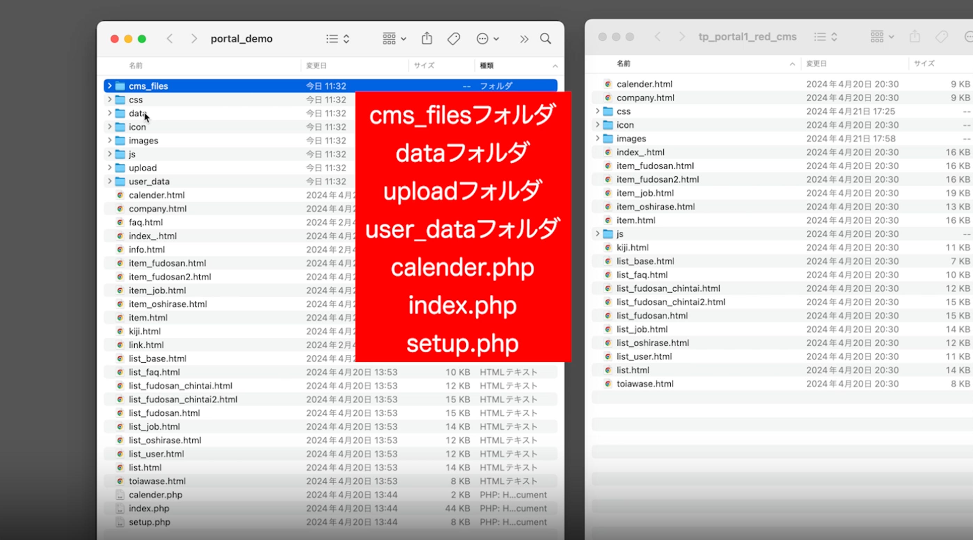This screenshot has width=973, height=540.
Task: Click Share icon in portal_demo toolbar
Action: pos(427,38)
